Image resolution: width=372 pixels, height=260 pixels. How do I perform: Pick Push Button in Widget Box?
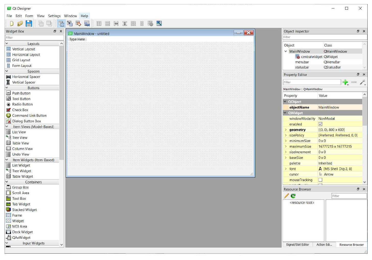click(x=21, y=93)
